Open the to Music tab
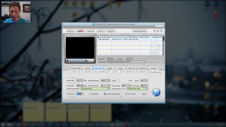226x127 pixels. point(153,68)
